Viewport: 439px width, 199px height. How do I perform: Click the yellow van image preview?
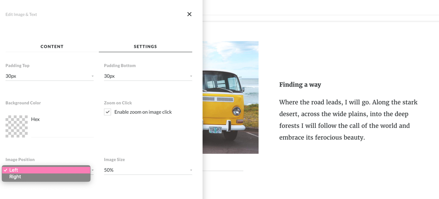(230, 97)
